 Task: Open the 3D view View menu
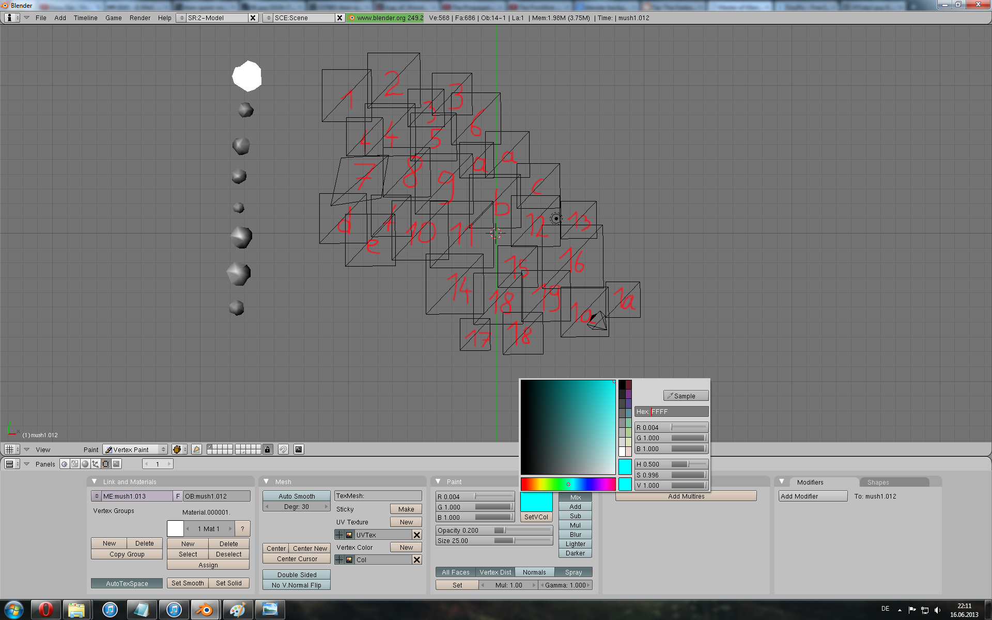pos(43,450)
